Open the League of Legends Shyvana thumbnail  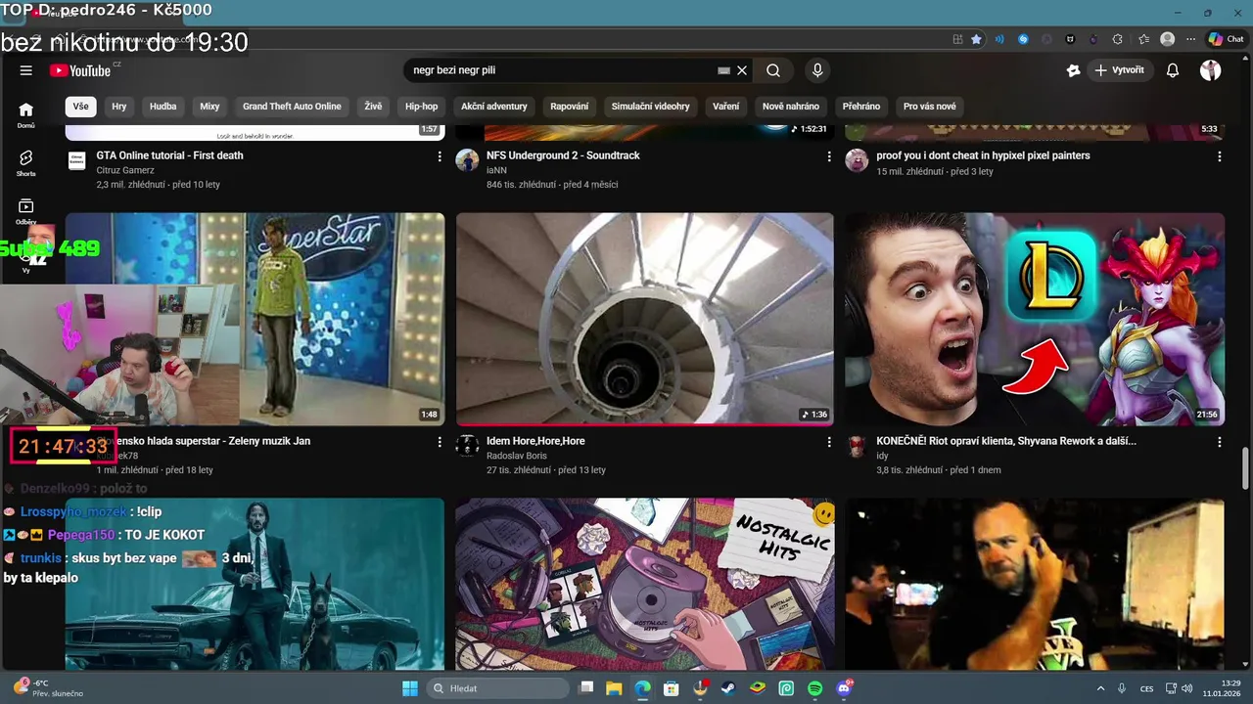click(1035, 319)
